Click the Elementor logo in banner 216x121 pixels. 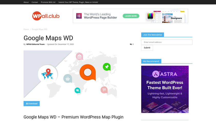pyautogui.click(x=79, y=16)
